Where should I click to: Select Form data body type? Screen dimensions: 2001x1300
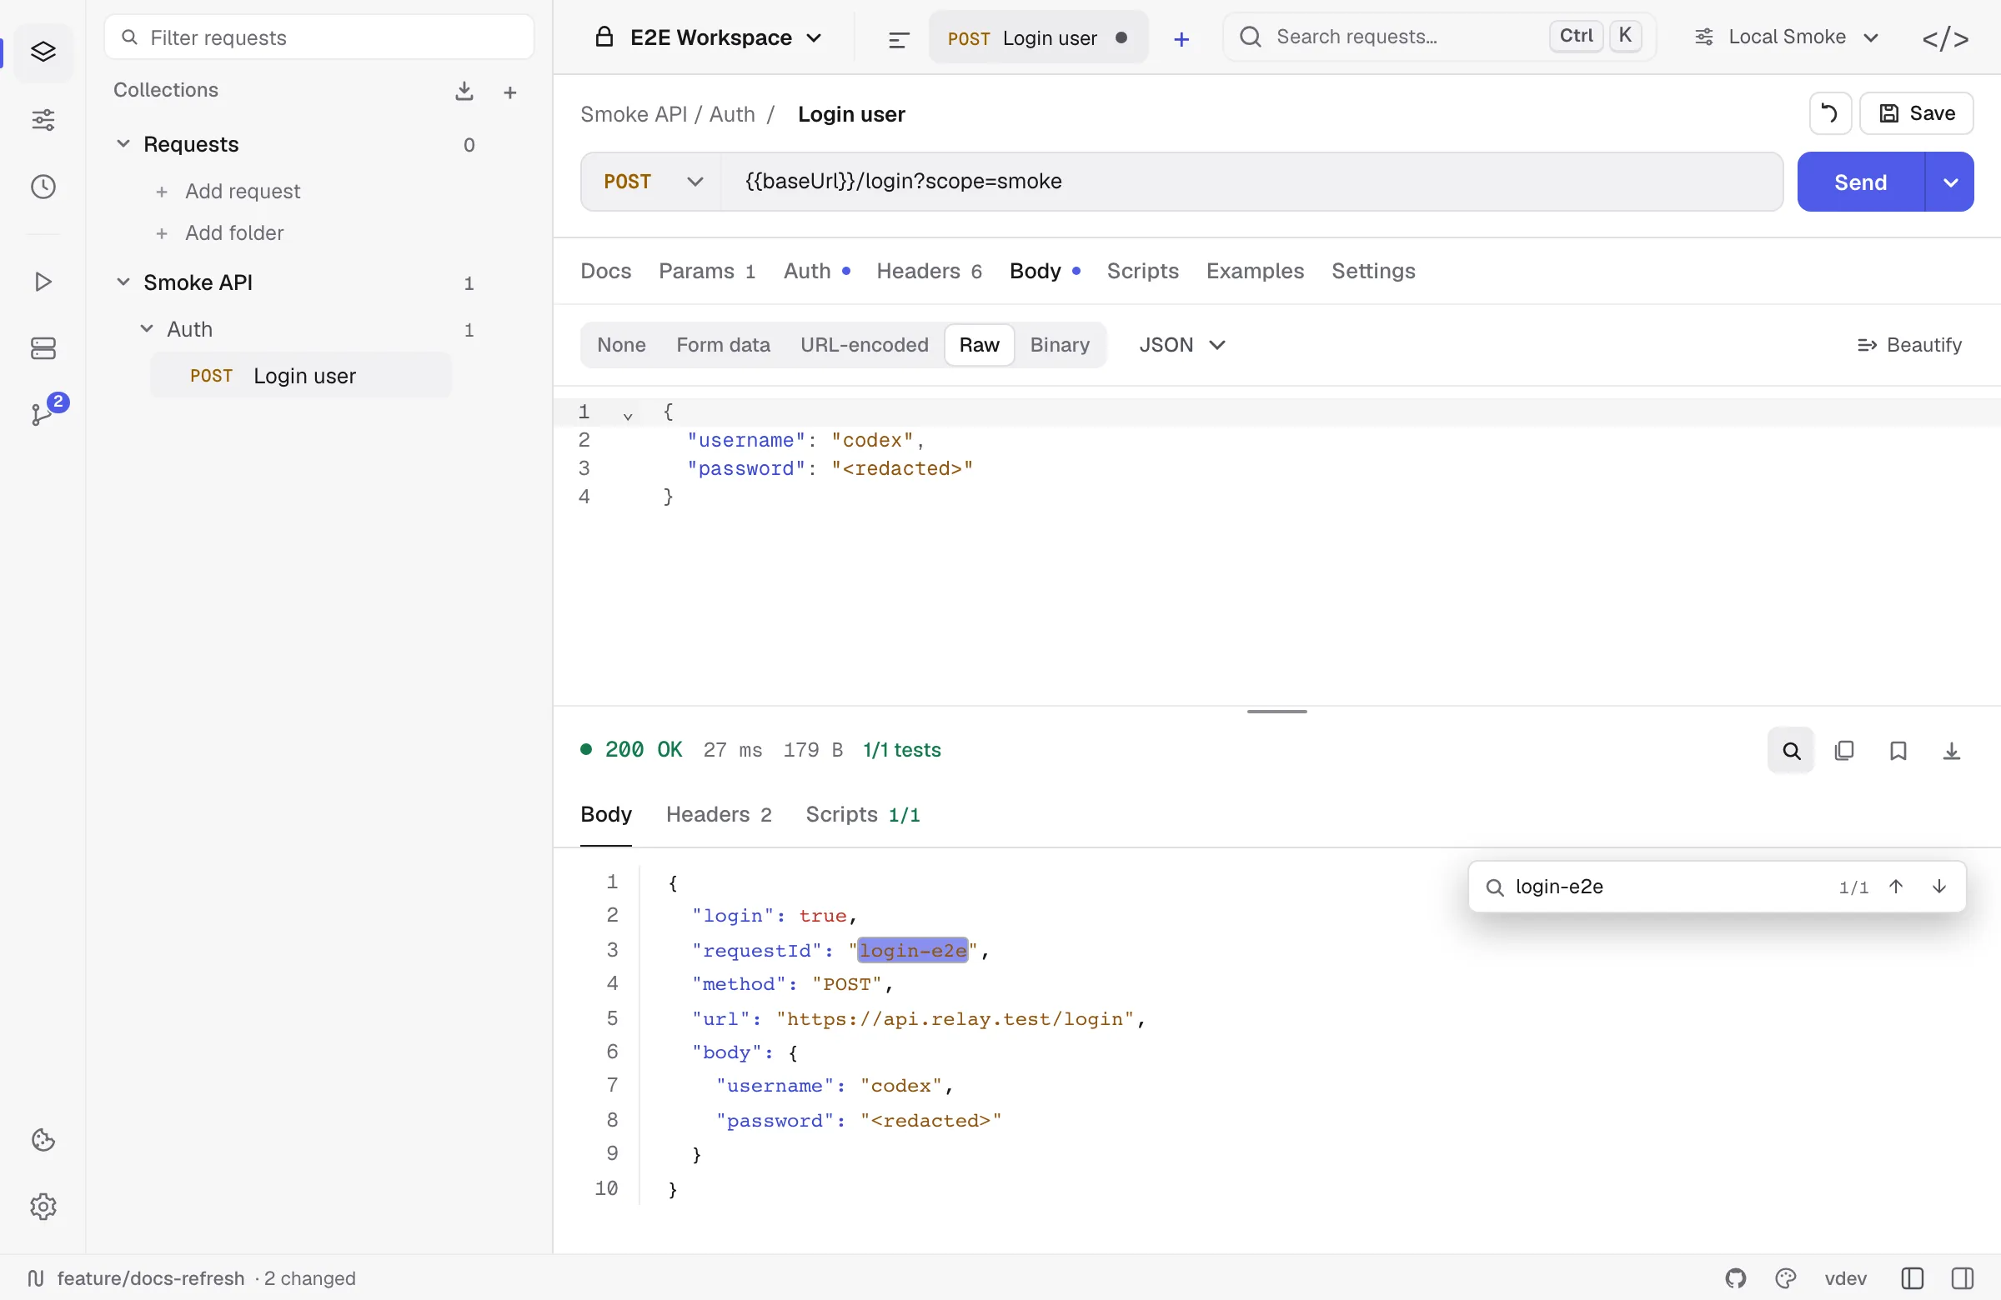pos(723,344)
